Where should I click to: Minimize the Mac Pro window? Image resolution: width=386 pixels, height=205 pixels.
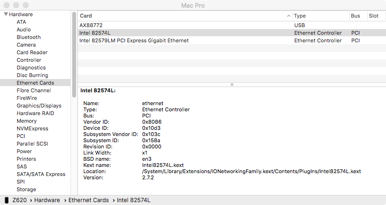[16, 5]
